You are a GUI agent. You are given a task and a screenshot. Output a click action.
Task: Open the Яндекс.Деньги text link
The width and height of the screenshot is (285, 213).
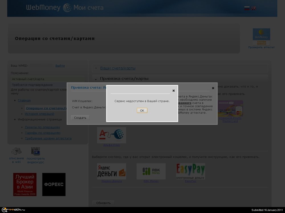point(112,181)
